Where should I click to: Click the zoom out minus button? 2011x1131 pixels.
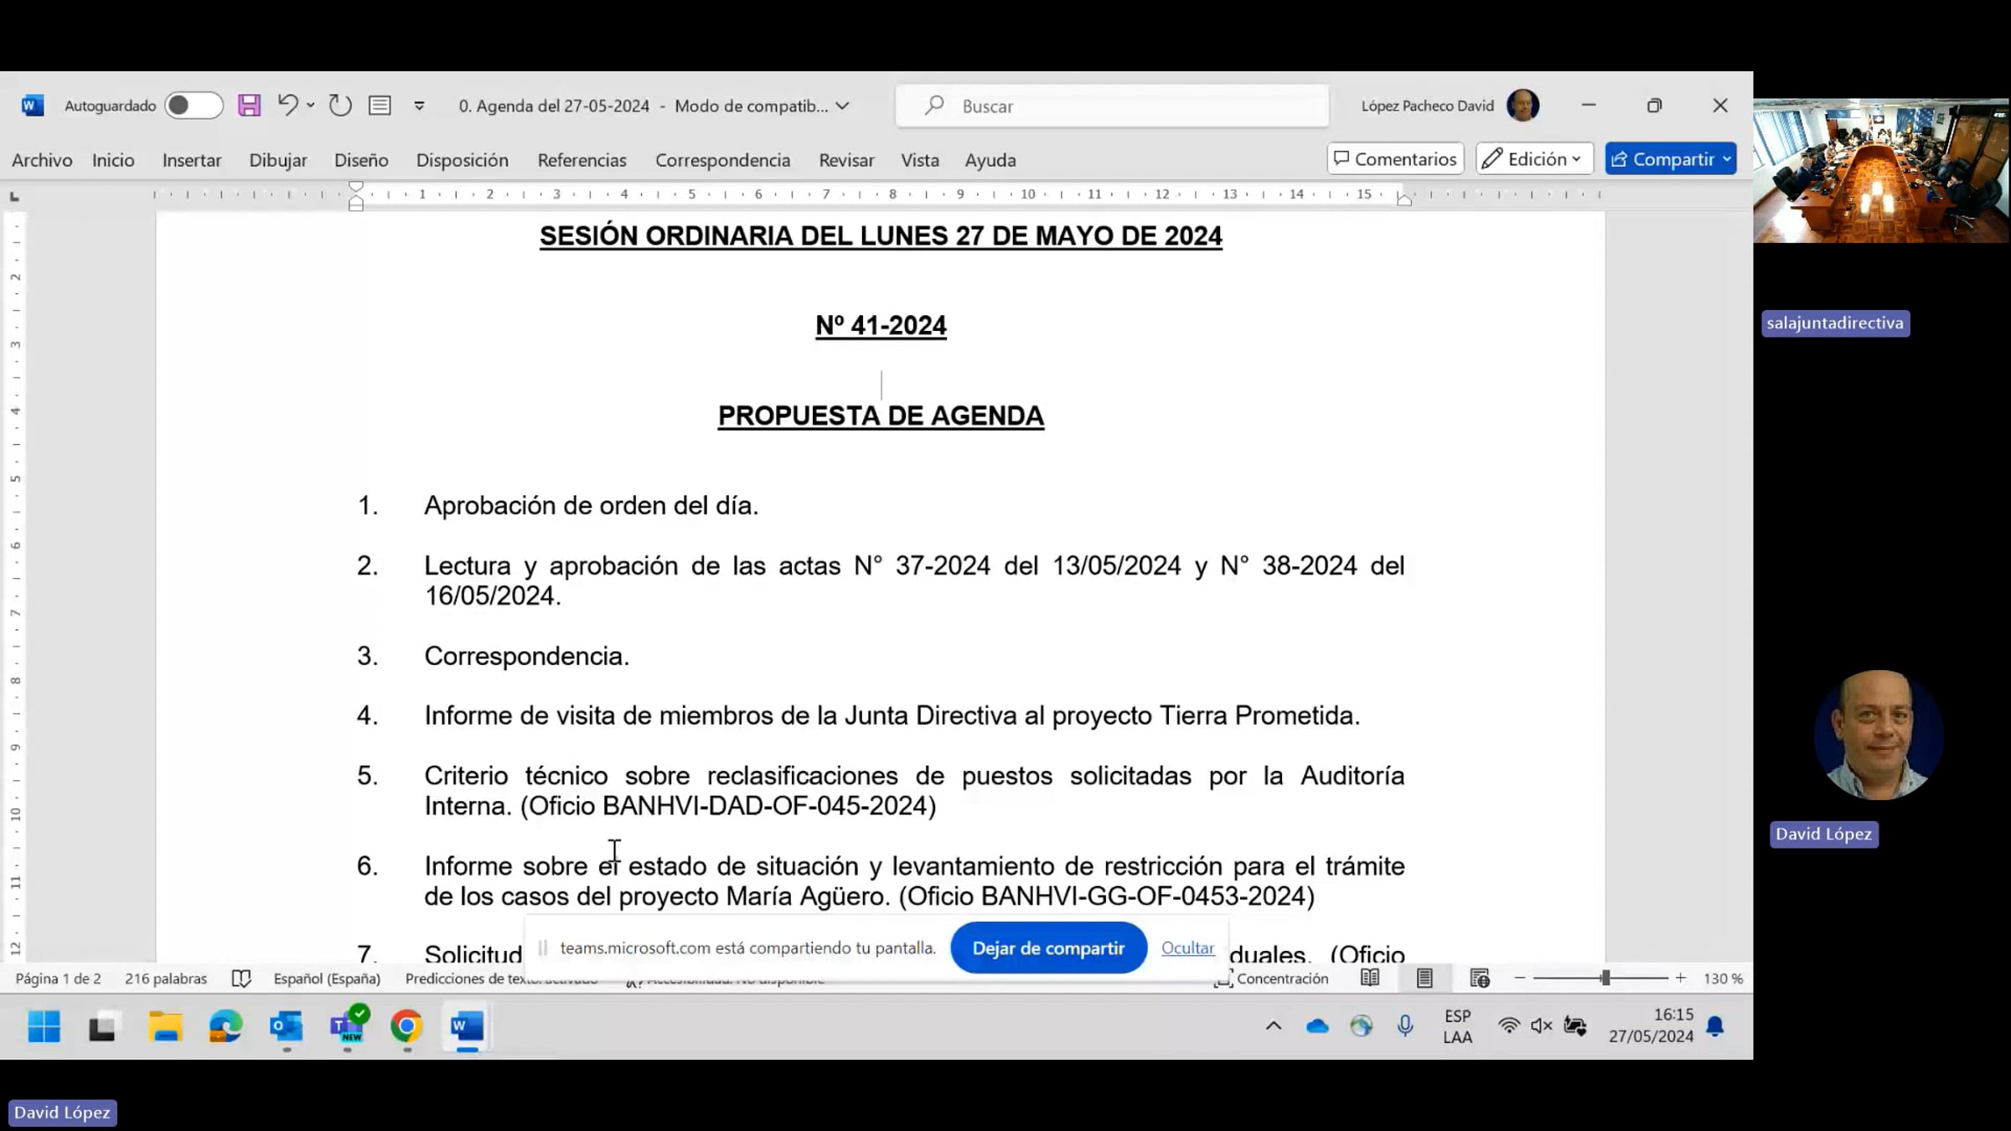click(x=1520, y=979)
